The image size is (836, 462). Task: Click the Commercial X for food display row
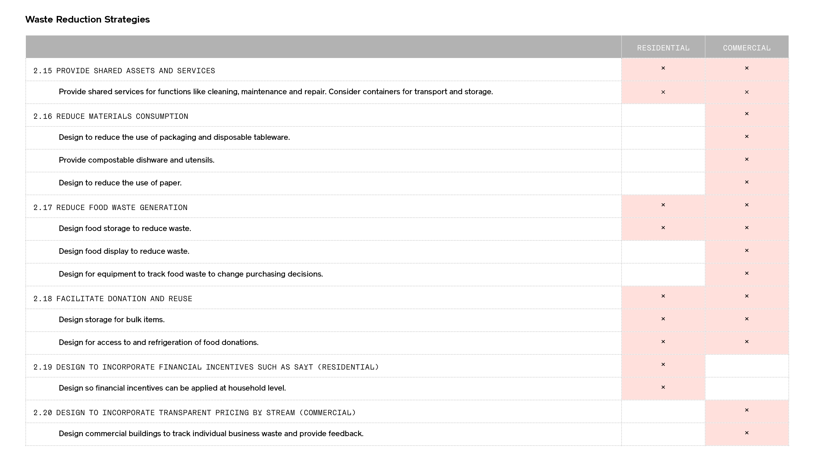pos(747,251)
